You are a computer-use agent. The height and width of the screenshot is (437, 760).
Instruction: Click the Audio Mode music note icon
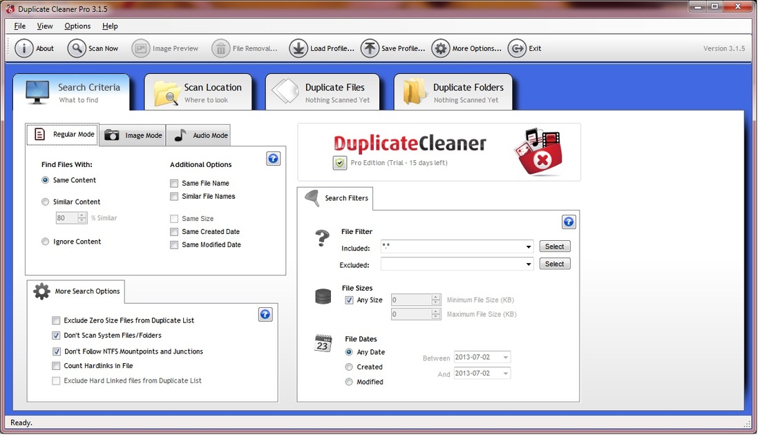click(x=180, y=135)
